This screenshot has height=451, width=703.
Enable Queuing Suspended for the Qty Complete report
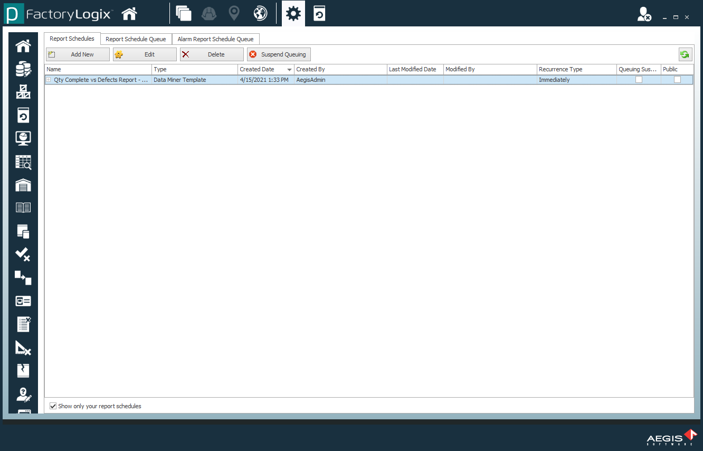[639, 80]
